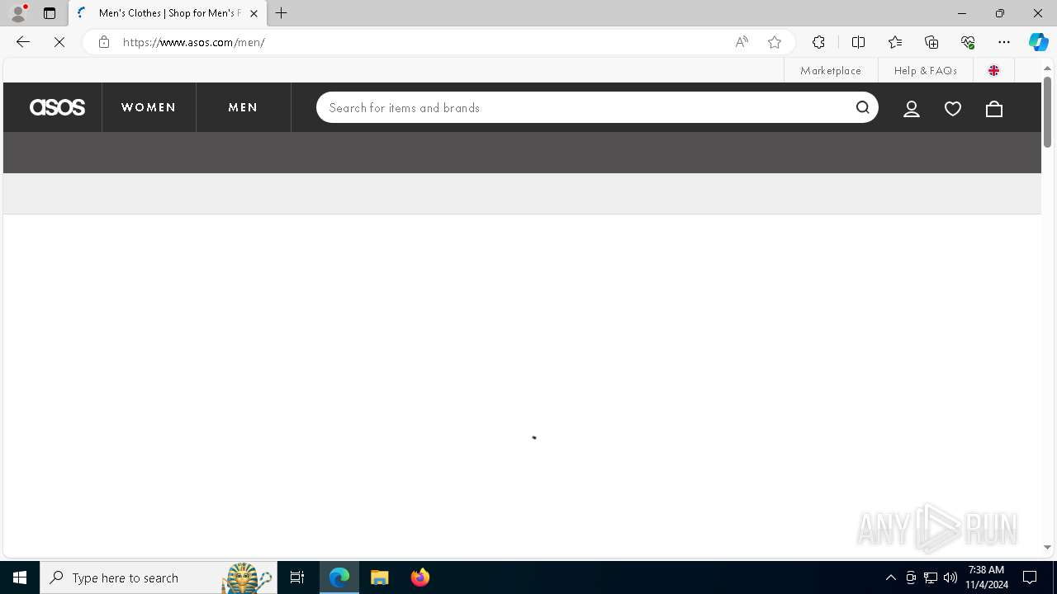Click the Microsoft Edge taskbar icon
Screen dimensions: 1057x594
pos(339,577)
